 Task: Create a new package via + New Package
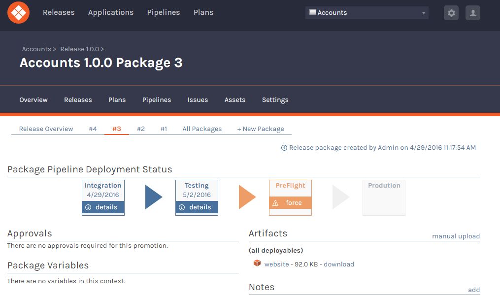click(x=260, y=129)
